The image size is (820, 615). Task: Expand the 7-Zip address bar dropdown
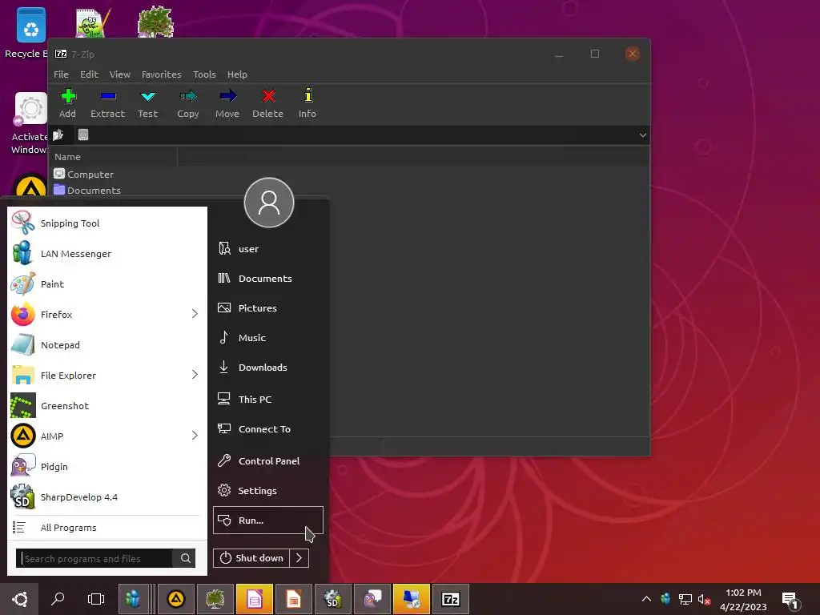643,135
